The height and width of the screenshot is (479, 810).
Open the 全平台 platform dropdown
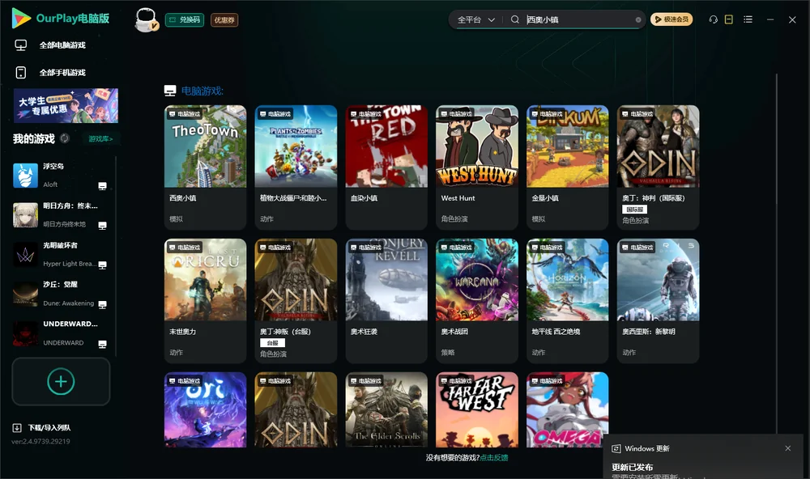pos(475,19)
